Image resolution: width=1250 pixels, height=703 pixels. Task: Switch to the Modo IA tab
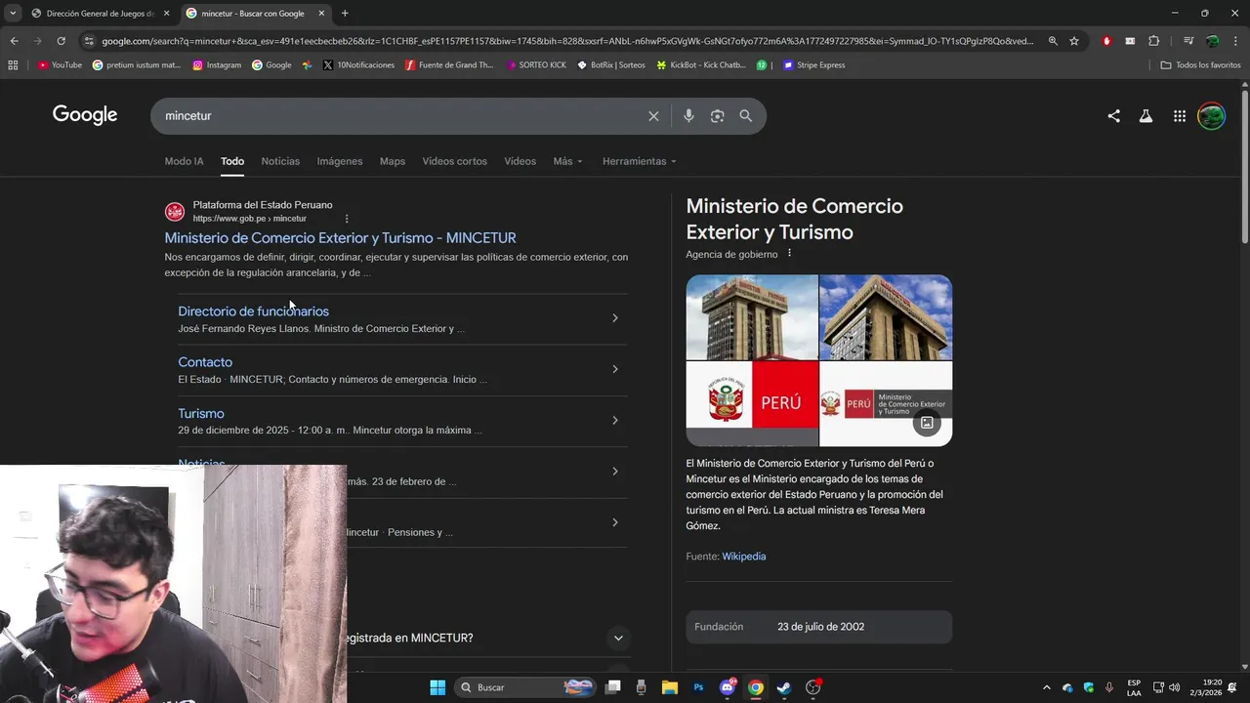(184, 161)
